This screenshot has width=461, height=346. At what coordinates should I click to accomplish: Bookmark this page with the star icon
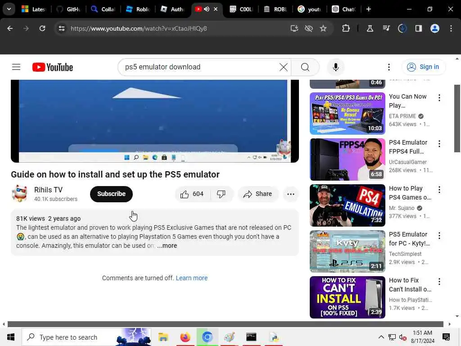pos(323,28)
